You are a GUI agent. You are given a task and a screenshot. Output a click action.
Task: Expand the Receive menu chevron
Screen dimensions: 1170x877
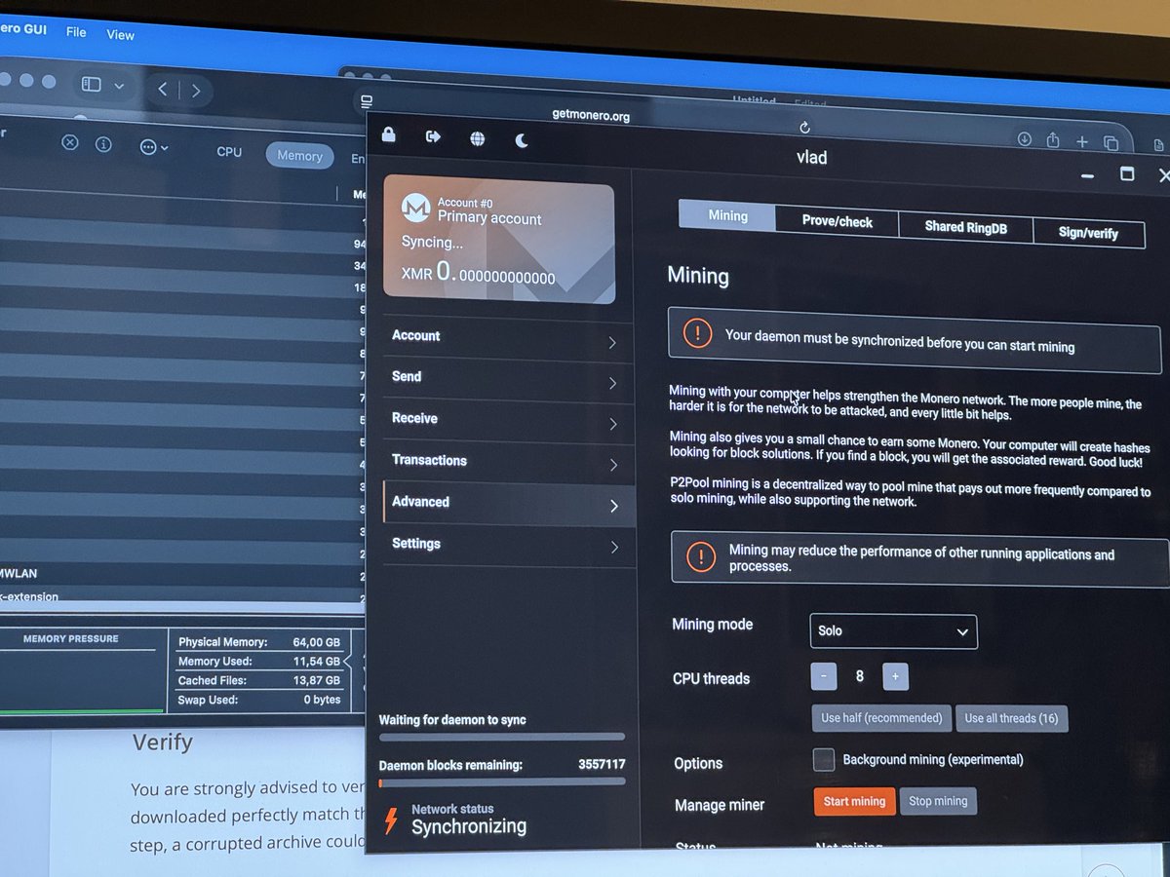pyautogui.click(x=613, y=425)
